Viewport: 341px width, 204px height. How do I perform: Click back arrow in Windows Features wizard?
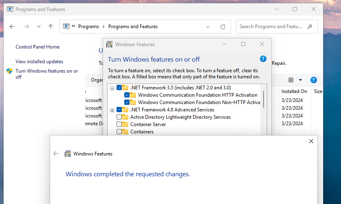point(56,153)
